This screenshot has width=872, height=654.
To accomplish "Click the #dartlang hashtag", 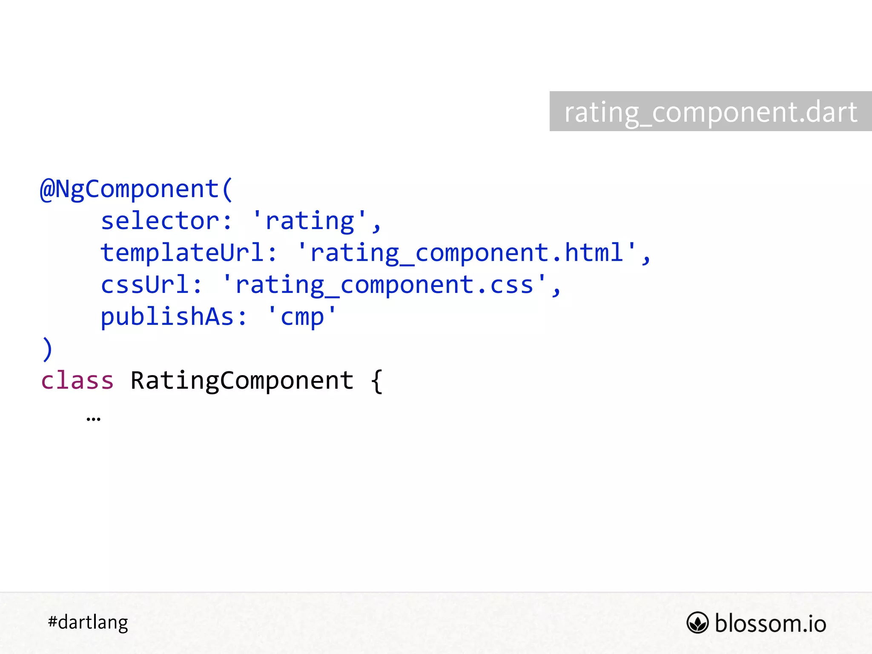I will [88, 623].
